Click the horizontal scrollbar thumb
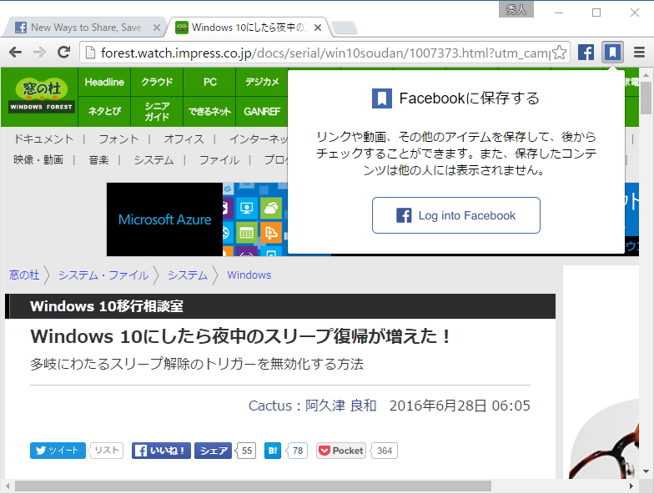Screen dimensions: 654x494 [x=253, y=486]
